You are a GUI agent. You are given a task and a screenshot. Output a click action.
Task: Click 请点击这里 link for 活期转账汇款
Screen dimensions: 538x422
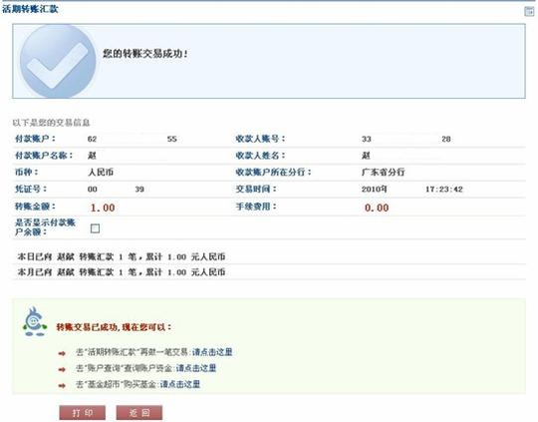coord(212,352)
